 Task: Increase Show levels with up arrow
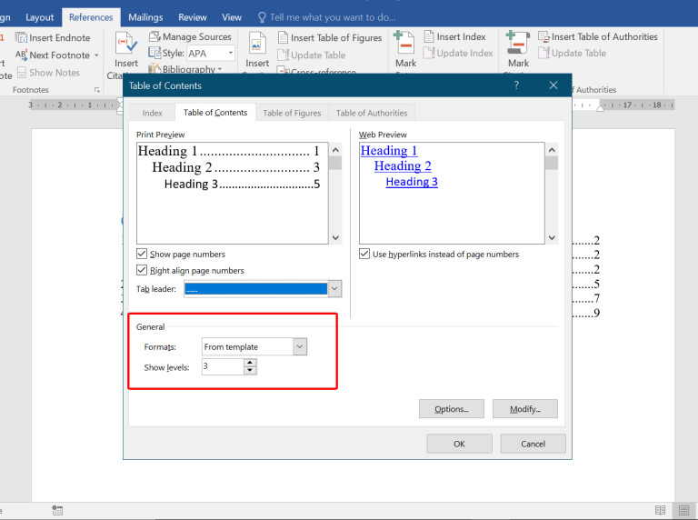click(x=250, y=363)
